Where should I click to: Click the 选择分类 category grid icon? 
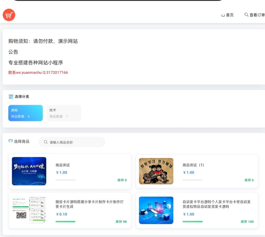(11, 97)
